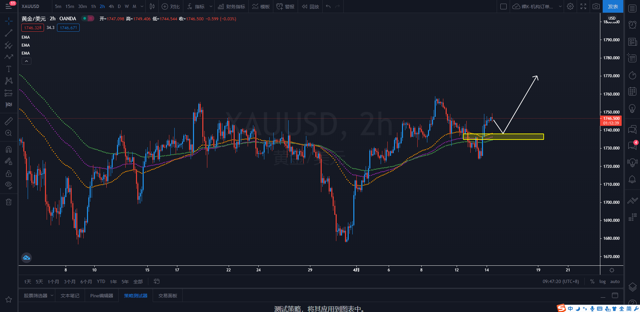Image resolution: width=640 pixels, height=312 pixels.
Task: Select the 3个月 date range
Action: tap(69, 282)
